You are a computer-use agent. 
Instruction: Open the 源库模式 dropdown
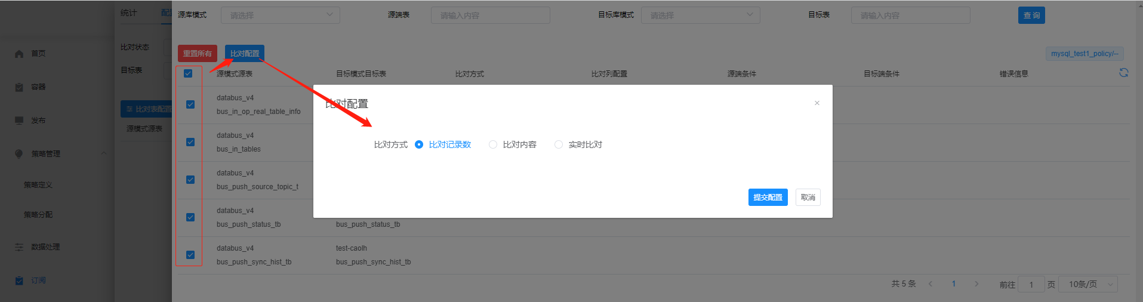pos(280,16)
